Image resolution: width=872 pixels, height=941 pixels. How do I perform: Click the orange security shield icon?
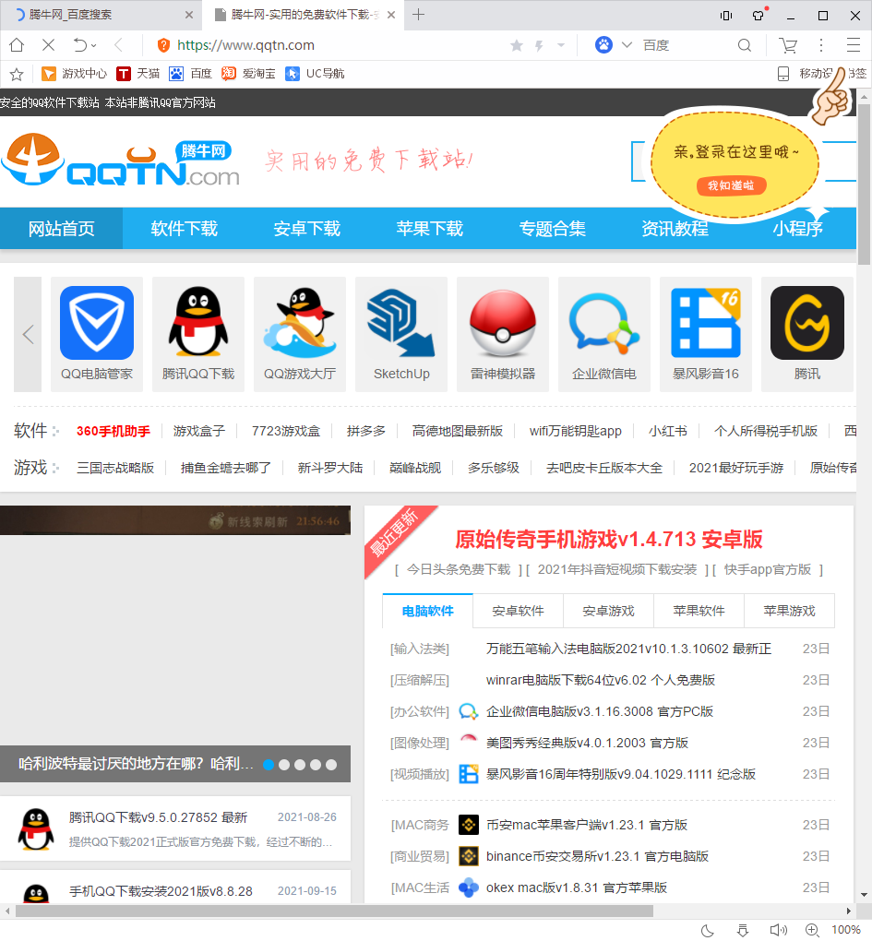tap(162, 45)
